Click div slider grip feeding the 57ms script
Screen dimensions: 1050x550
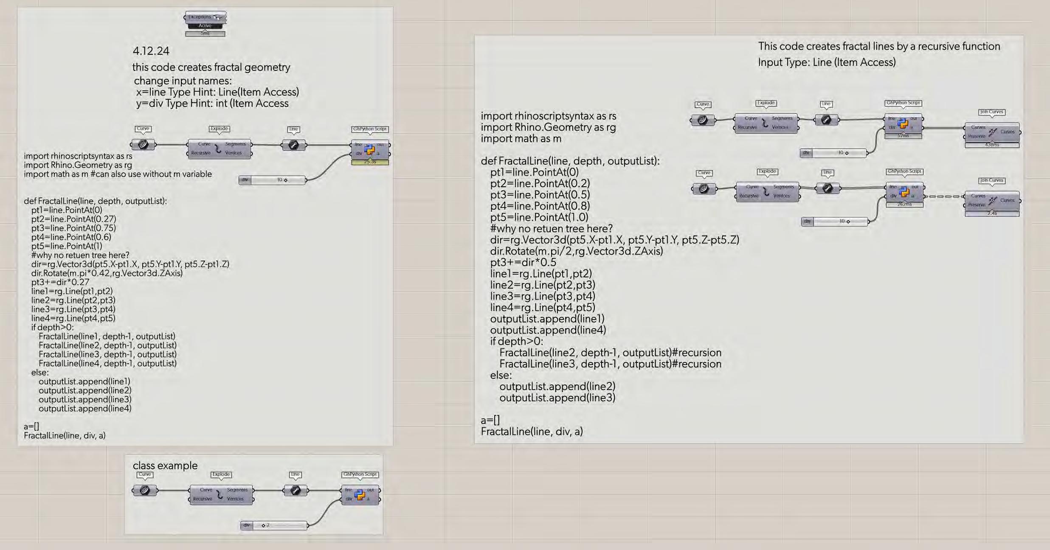[x=847, y=153]
